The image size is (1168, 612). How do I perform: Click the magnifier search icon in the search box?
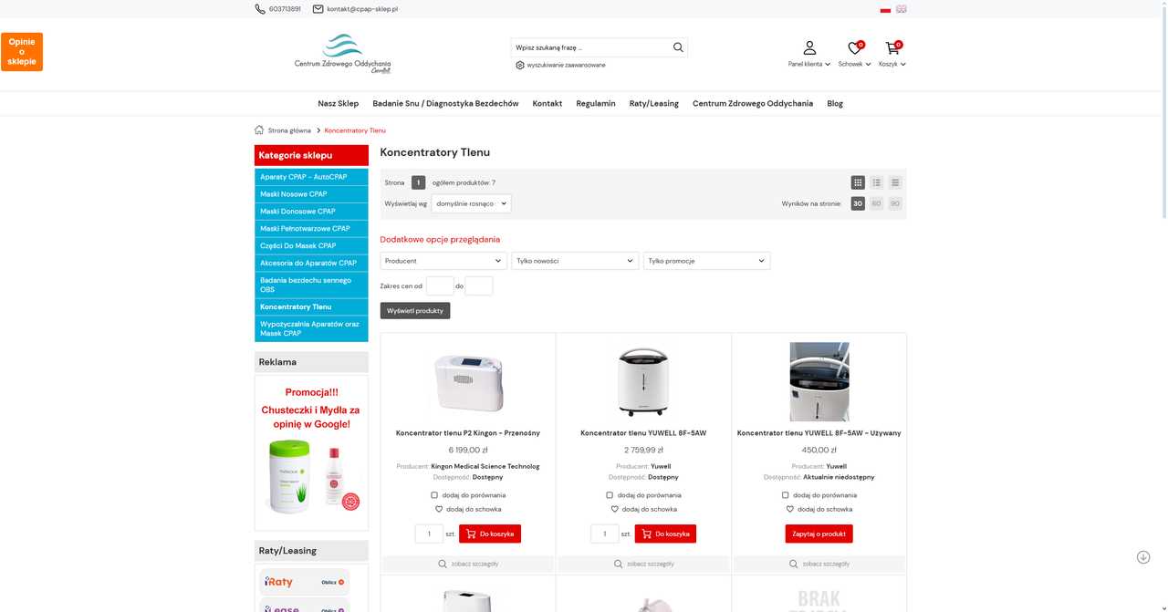(x=678, y=47)
